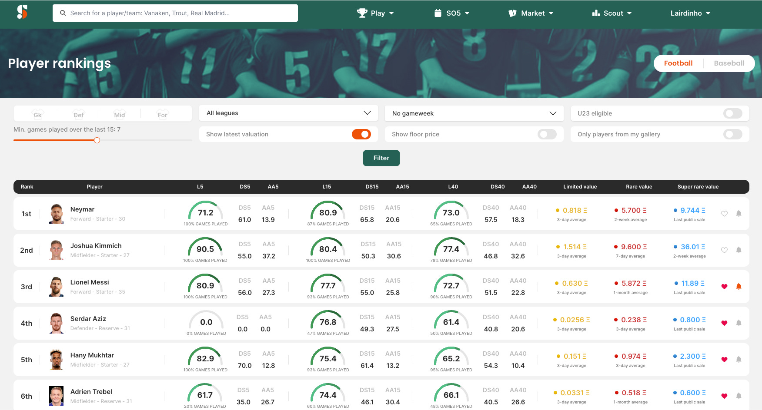Click the heart icon in Neymar's row
The image size is (762, 410).
point(724,213)
